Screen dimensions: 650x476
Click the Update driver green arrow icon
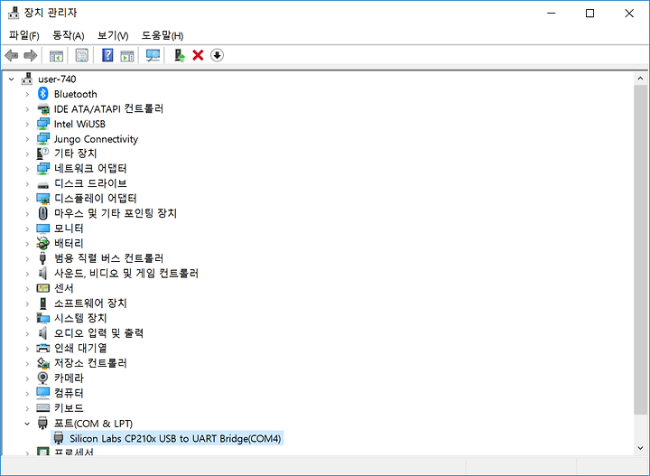179,55
